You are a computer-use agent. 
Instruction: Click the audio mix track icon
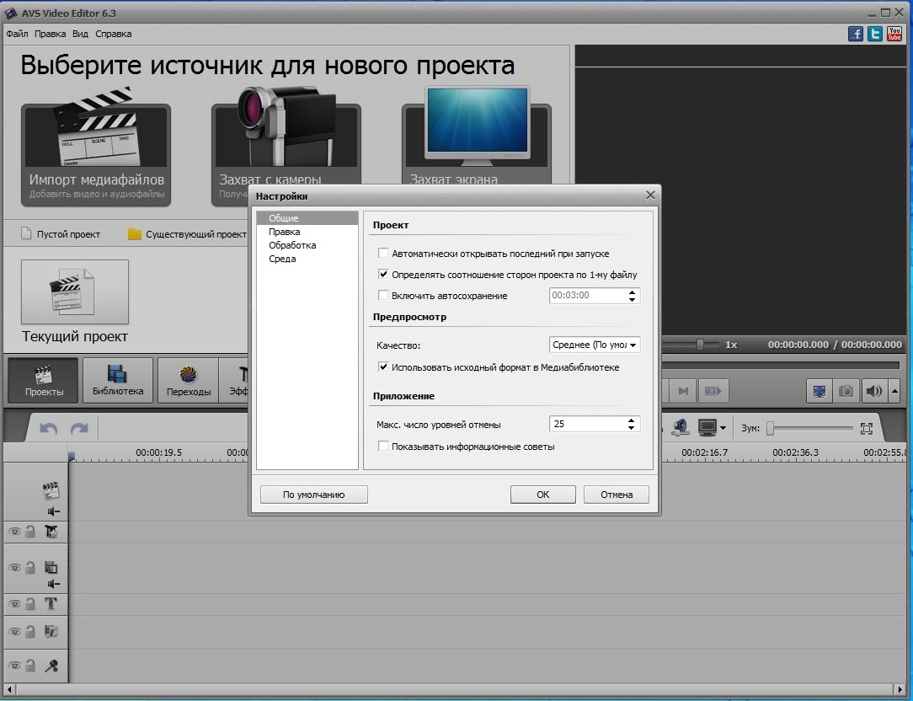click(x=51, y=631)
